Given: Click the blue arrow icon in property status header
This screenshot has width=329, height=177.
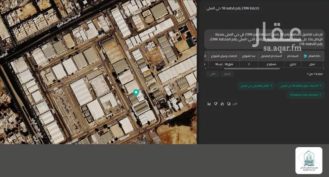Looking at the screenshot, I should click(x=305, y=56).
